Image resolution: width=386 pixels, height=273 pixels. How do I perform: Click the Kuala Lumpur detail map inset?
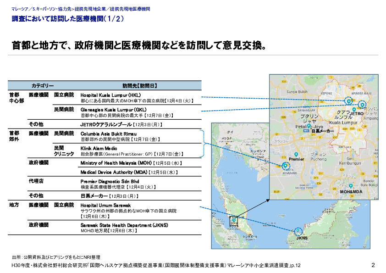324,137
